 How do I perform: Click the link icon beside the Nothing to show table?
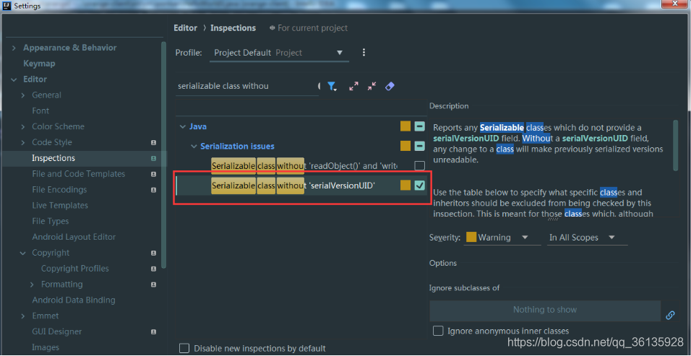pos(670,315)
